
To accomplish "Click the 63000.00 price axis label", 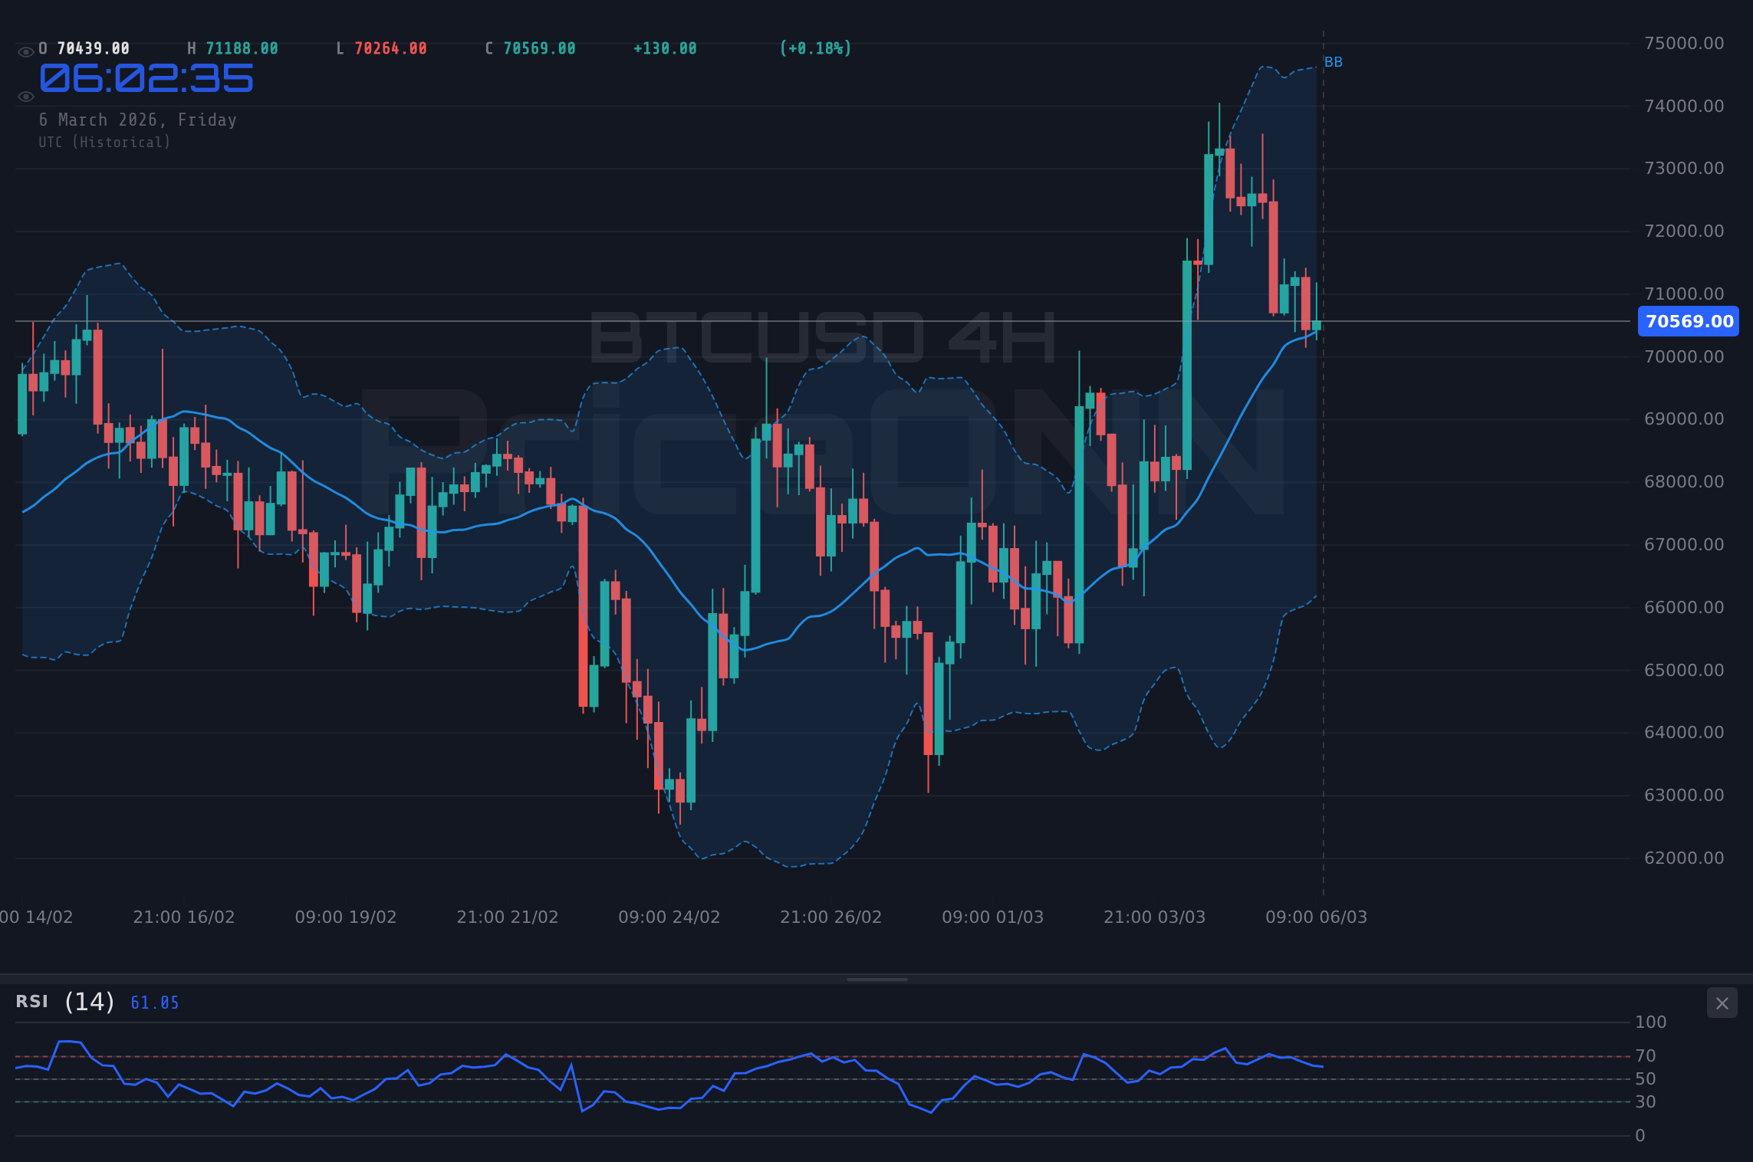I will point(1684,795).
